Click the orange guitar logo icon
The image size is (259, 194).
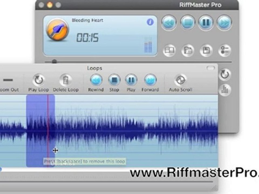pos(57,30)
